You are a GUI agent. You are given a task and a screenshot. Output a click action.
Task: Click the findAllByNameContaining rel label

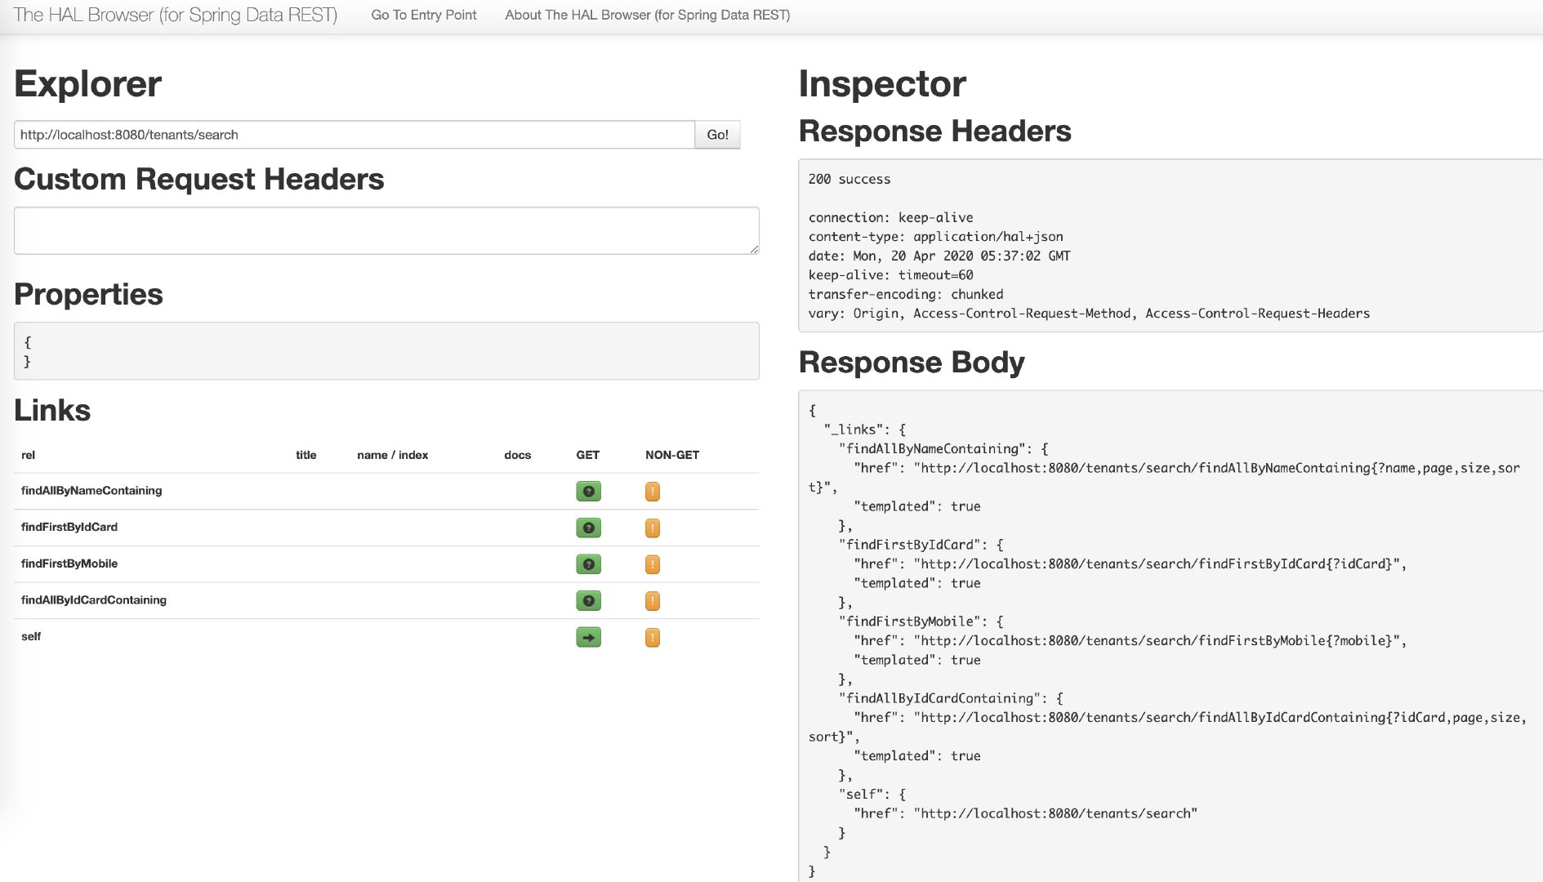tap(91, 491)
